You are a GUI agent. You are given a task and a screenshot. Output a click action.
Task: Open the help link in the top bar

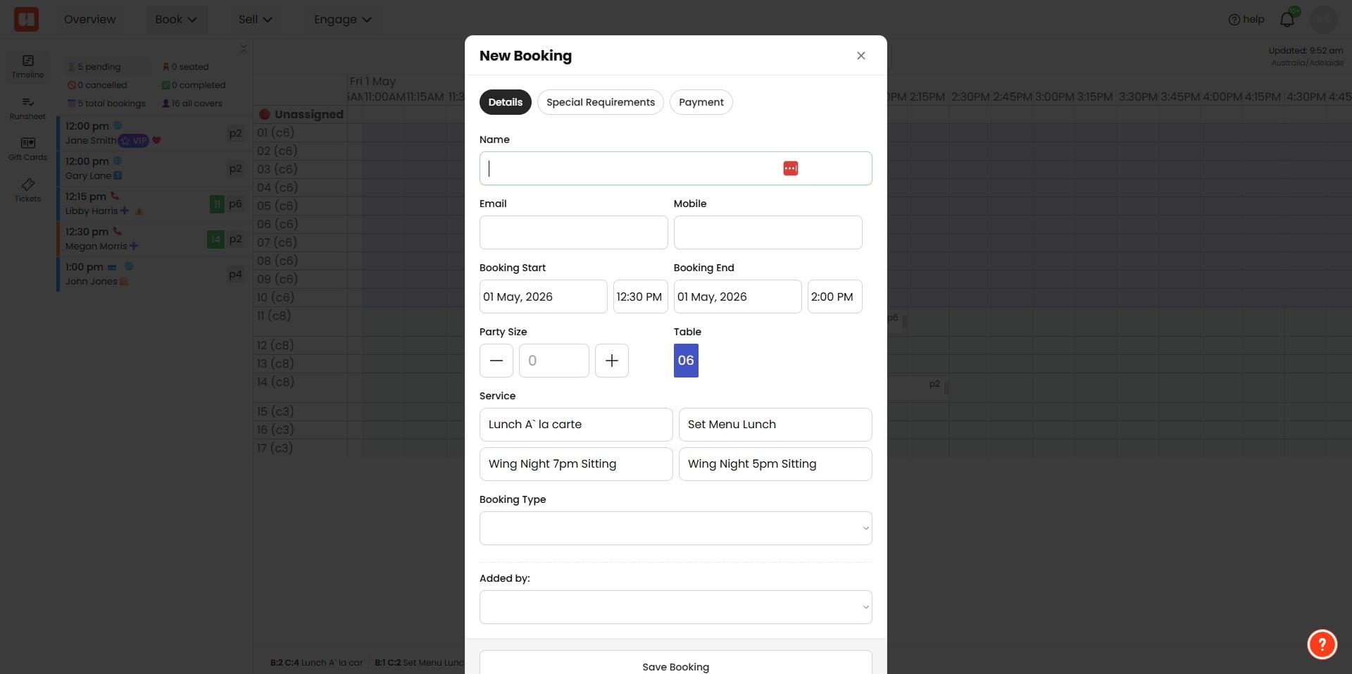tap(1246, 19)
